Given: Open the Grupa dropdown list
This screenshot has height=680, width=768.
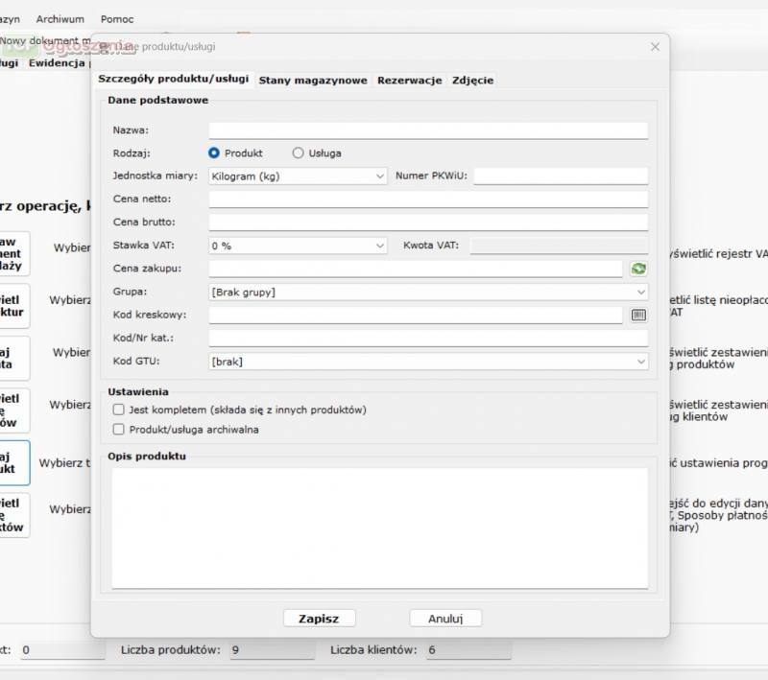Looking at the screenshot, I should [x=428, y=292].
